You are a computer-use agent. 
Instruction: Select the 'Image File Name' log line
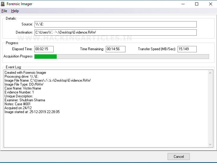pos(48,80)
